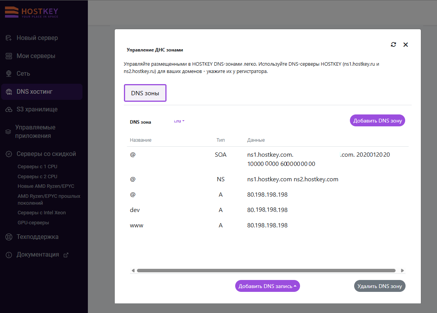
Task: Open Серверы с 2 CPU link
Action: [x=37, y=177]
